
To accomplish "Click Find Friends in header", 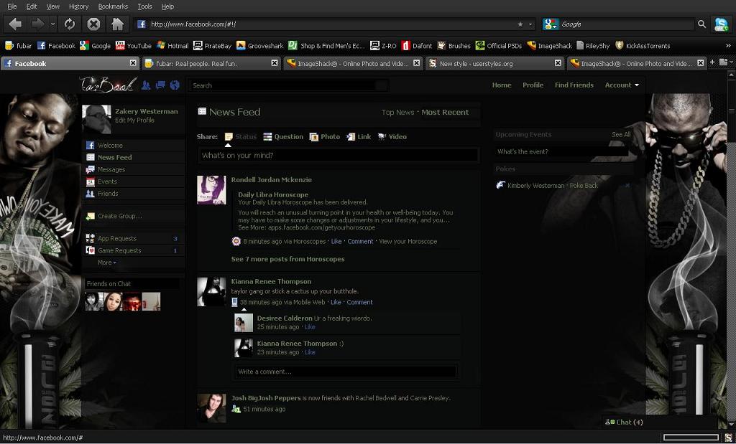I will pos(574,85).
